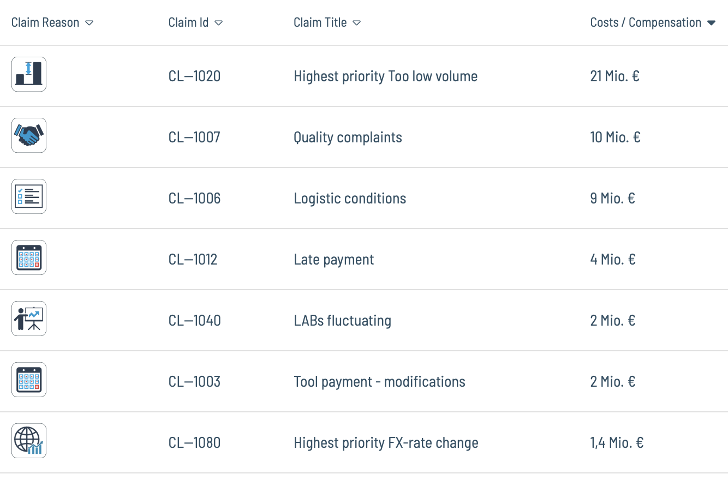Select claim id CL—1040
The width and height of the screenshot is (728, 480).
(195, 320)
